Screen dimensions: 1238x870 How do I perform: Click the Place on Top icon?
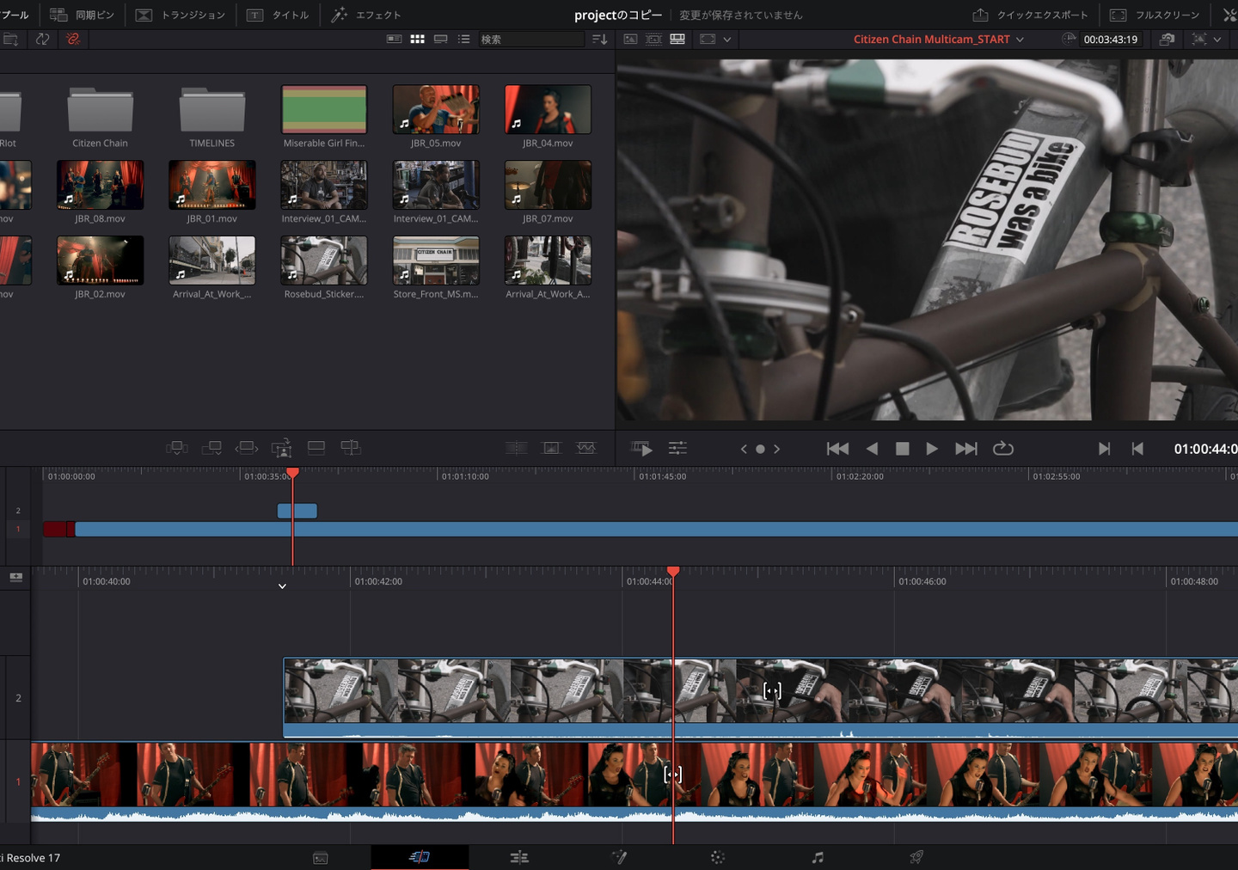click(x=316, y=448)
